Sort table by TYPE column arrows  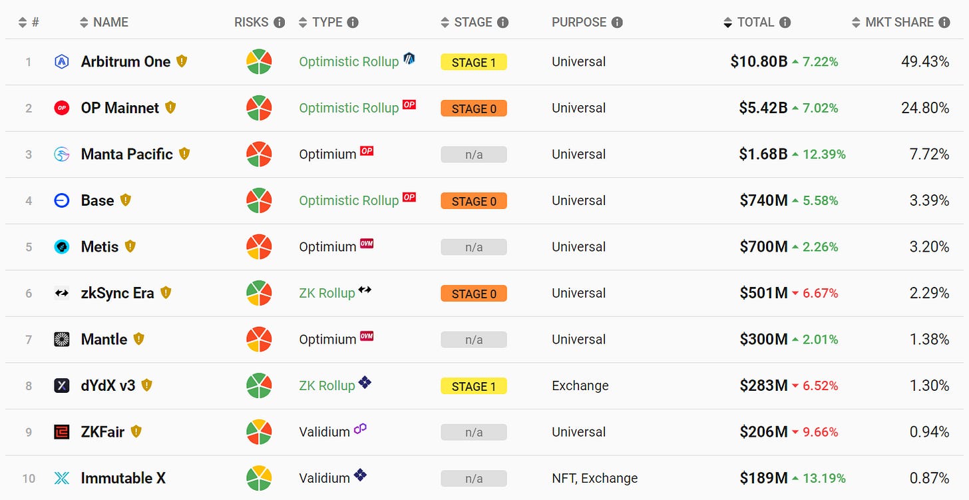(x=303, y=23)
